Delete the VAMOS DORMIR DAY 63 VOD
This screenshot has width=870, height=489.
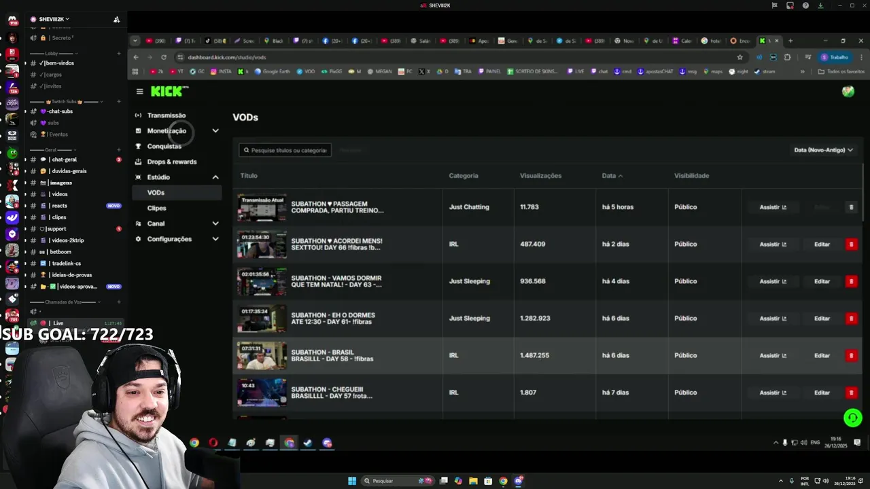[x=851, y=281]
